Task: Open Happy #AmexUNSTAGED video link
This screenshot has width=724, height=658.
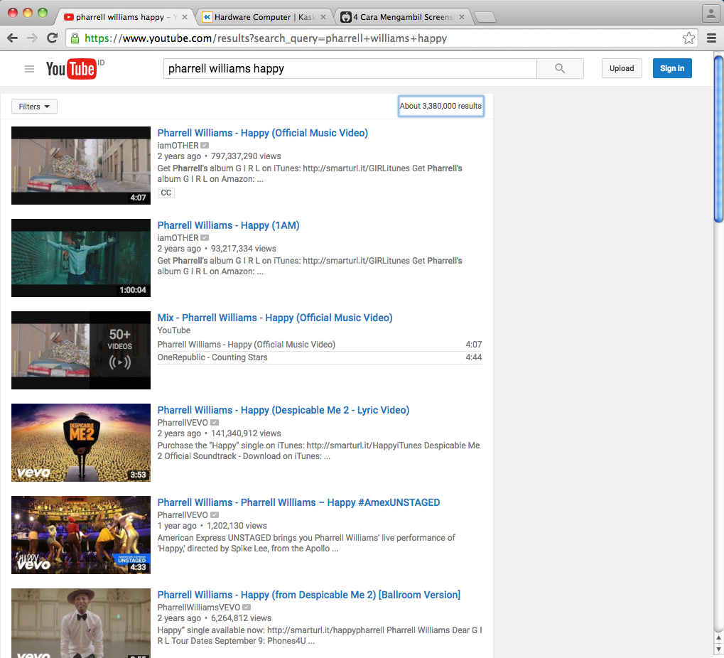Action: tap(298, 502)
